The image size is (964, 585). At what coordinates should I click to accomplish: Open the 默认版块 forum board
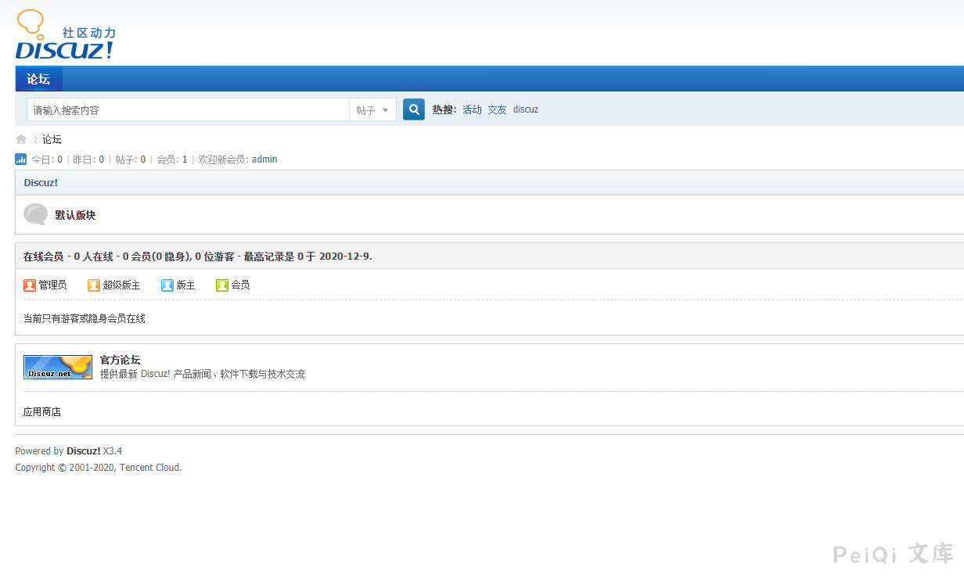(75, 215)
